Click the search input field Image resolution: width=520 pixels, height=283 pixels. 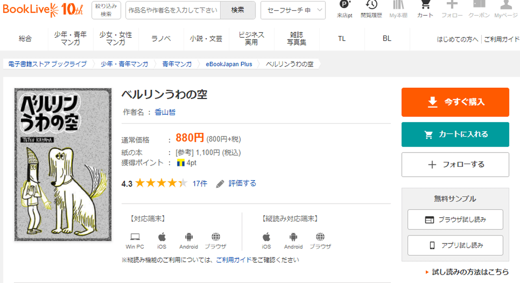[173, 10]
